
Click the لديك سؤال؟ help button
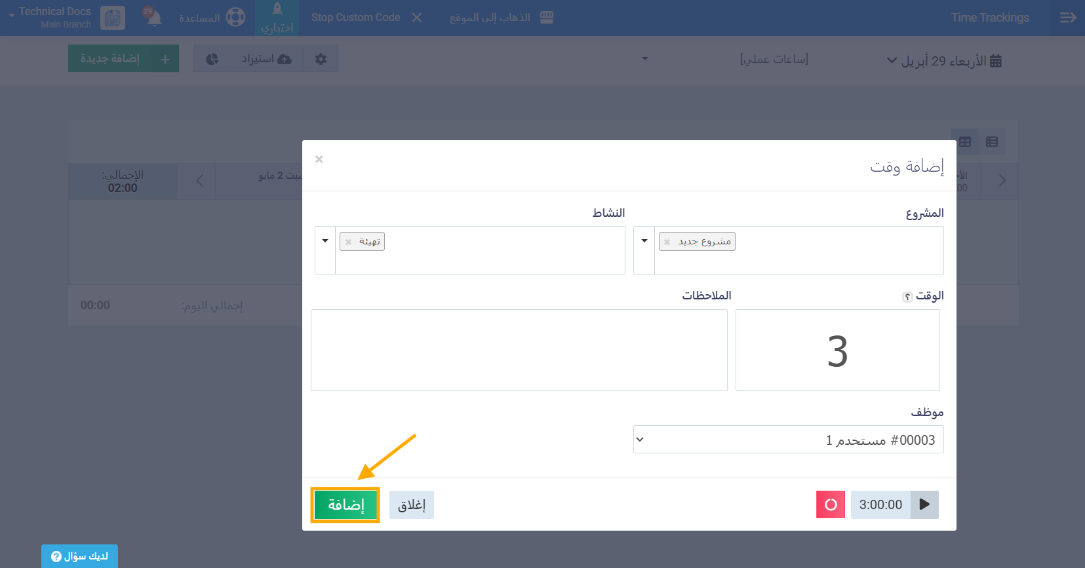point(79,556)
